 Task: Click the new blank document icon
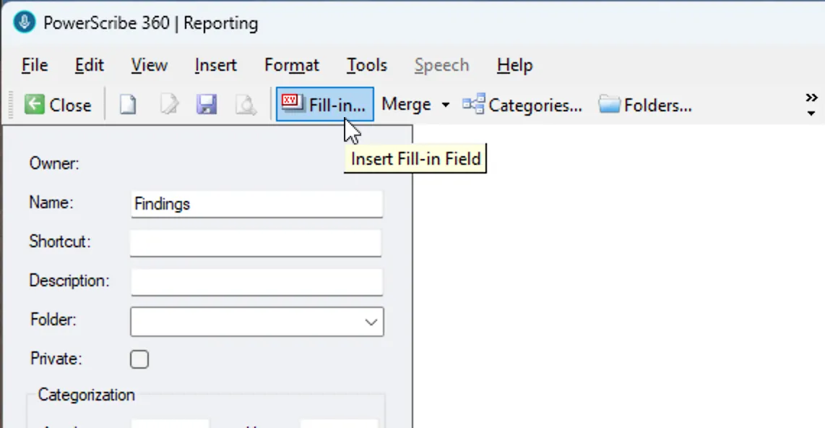[x=128, y=104]
